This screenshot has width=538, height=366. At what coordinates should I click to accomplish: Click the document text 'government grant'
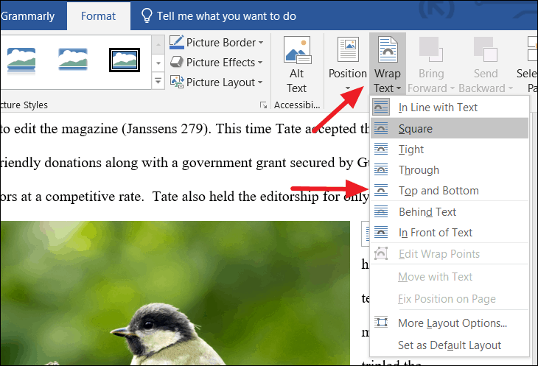click(x=234, y=163)
